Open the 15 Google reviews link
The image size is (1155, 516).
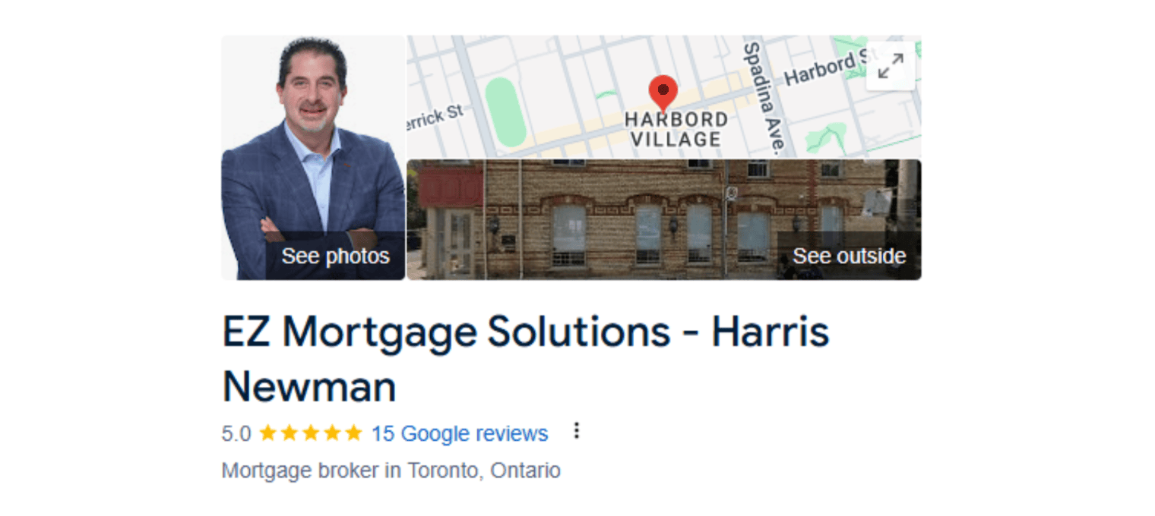460,433
